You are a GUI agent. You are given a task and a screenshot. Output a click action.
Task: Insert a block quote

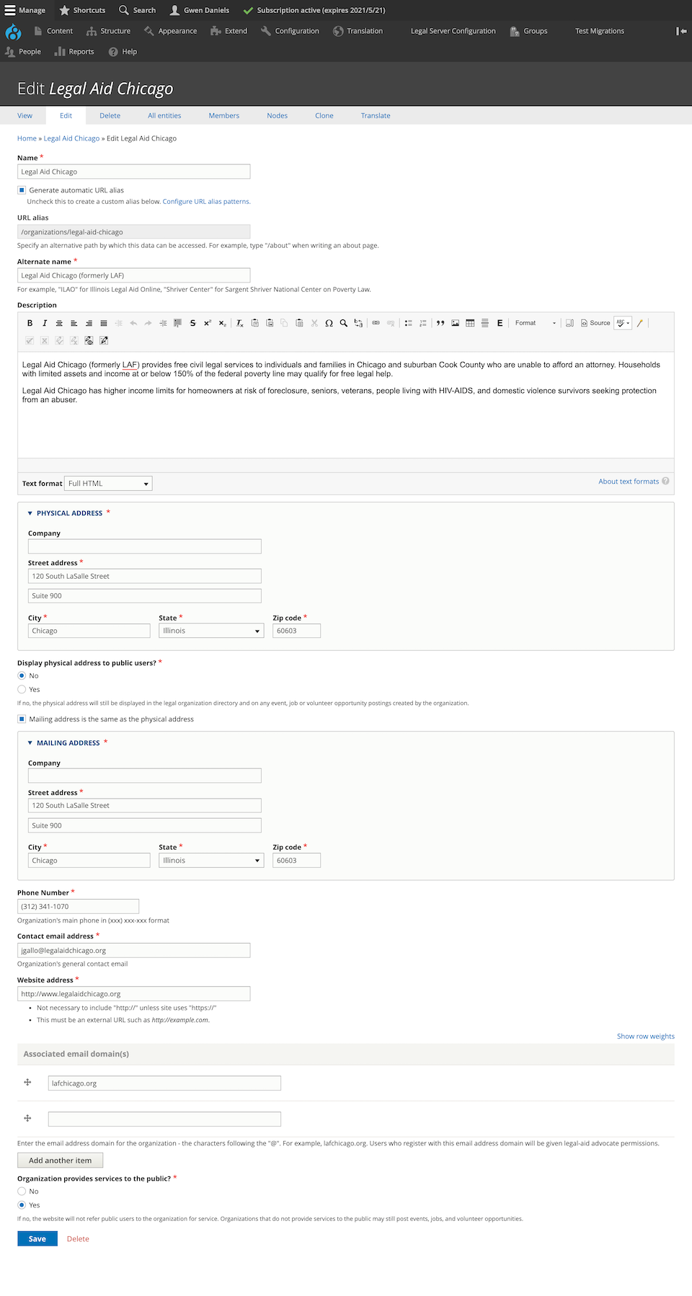pos(440,323)
